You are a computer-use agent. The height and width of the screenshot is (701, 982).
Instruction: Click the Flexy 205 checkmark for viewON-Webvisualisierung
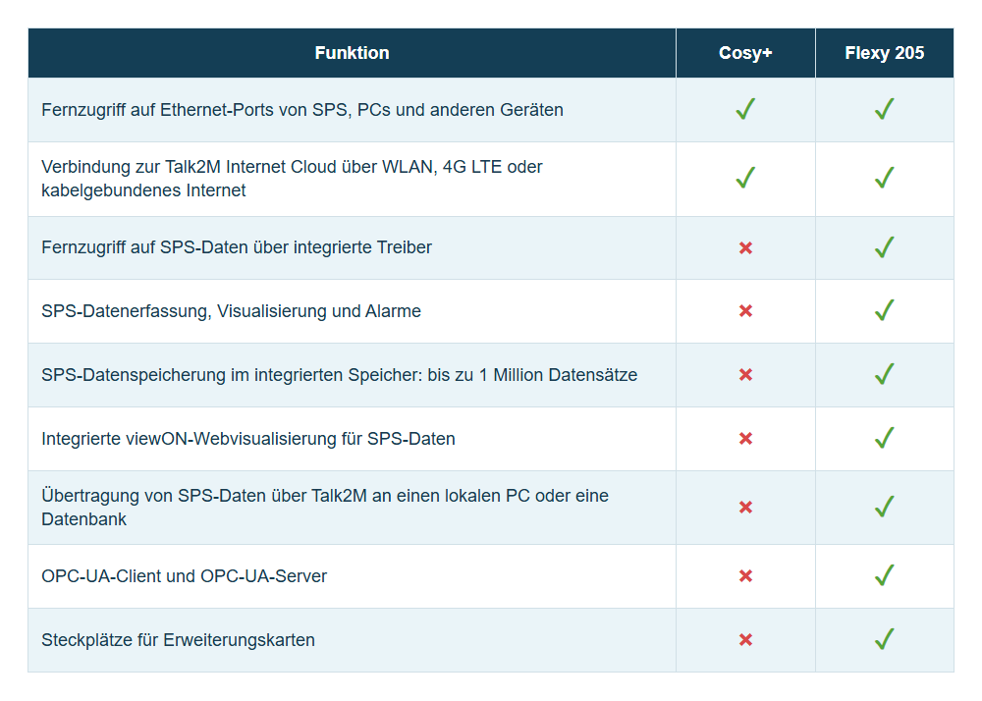(x=885, y=438)
